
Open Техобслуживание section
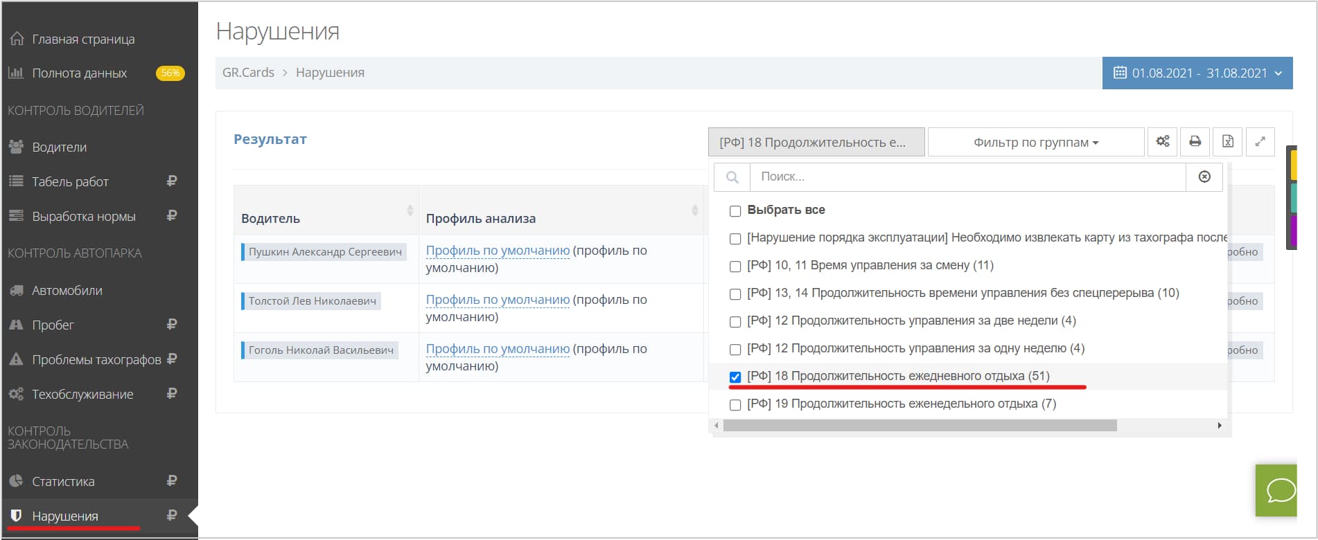point(82,394)
